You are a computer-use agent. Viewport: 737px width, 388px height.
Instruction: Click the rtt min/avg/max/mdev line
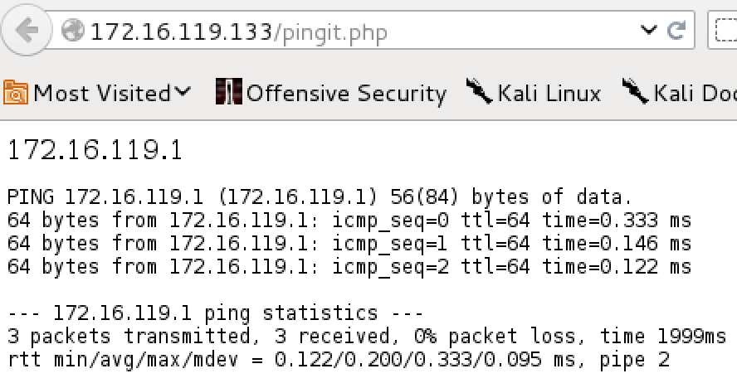pyautogui.click(x=339, y=361)
